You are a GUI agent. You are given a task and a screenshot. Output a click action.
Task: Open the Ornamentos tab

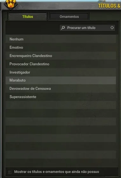tap(69, 17)
